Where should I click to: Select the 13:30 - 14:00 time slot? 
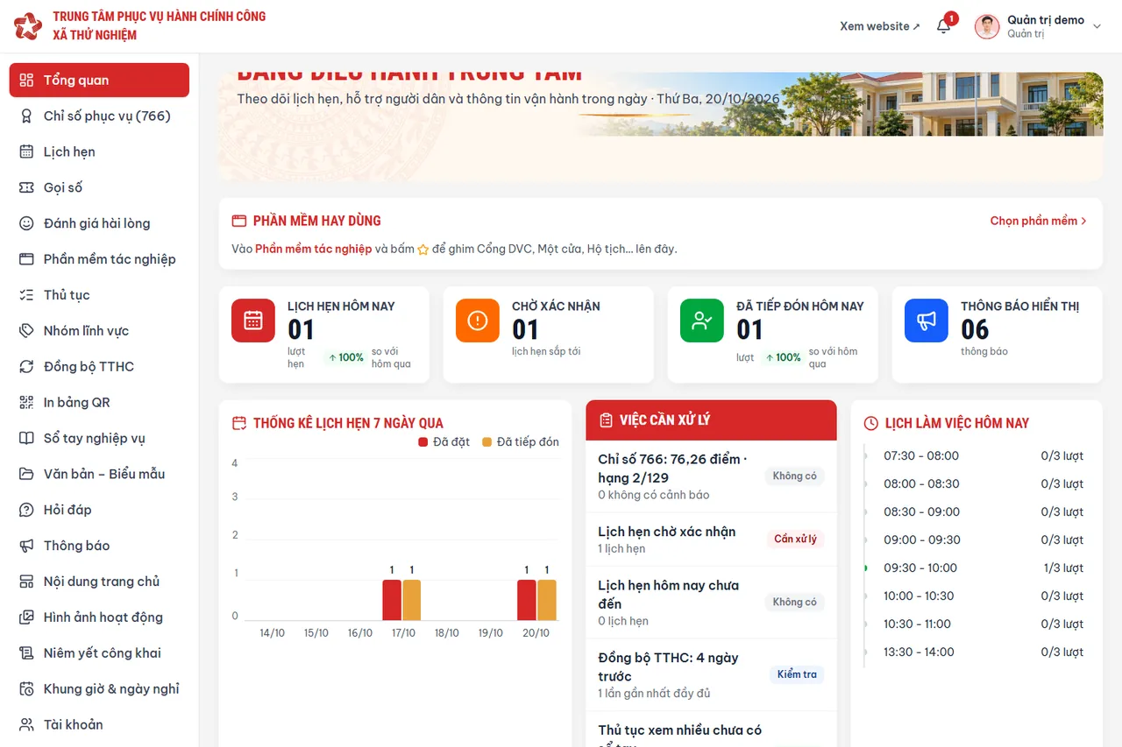(x=919, y=652)
